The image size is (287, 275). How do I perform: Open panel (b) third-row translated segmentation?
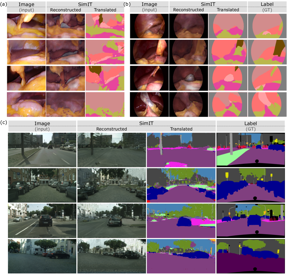tap(228, 78)
